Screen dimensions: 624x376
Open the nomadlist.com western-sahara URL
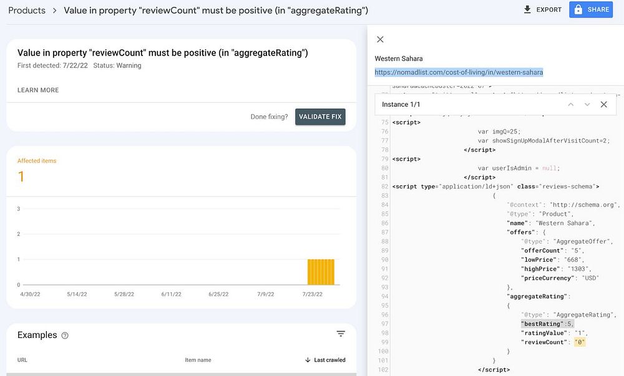tap(459, 72)
